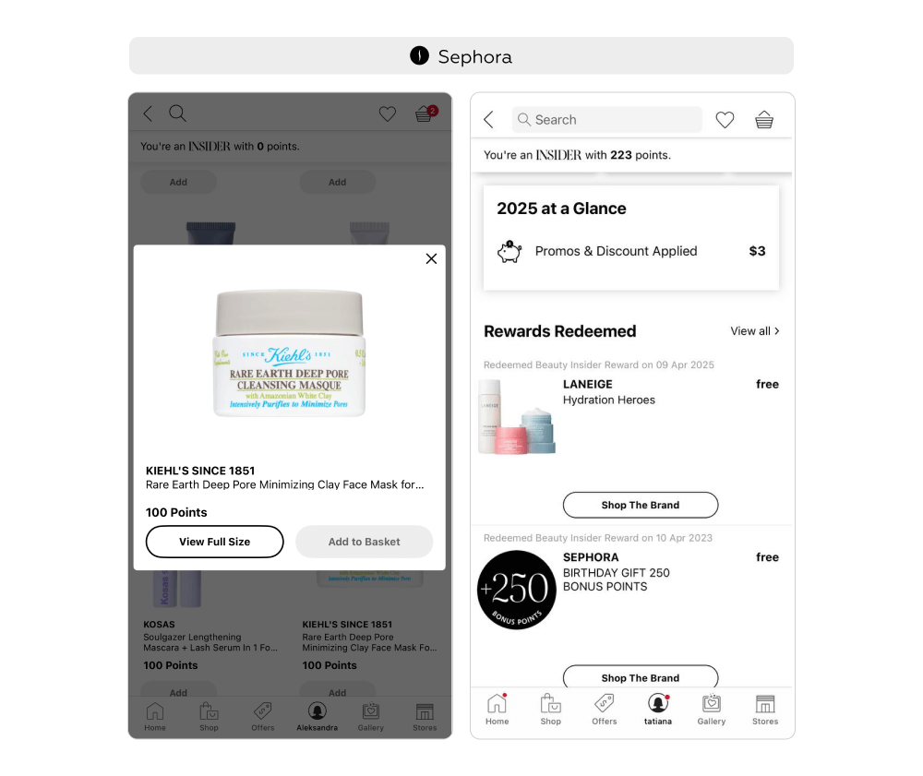Click Add to Basket button
This screenshot has width=923, height=776.
(364, 542)
